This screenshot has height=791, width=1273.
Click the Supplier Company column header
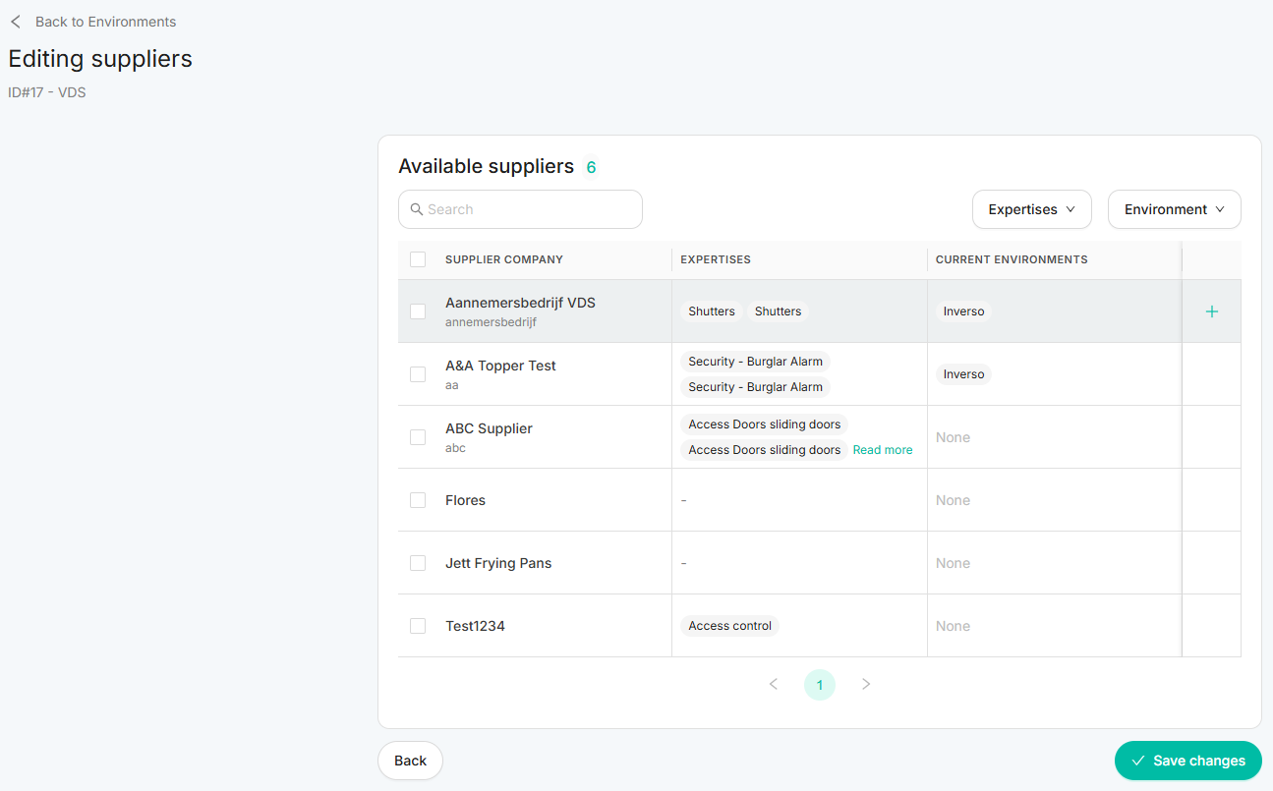click(504, 259)
